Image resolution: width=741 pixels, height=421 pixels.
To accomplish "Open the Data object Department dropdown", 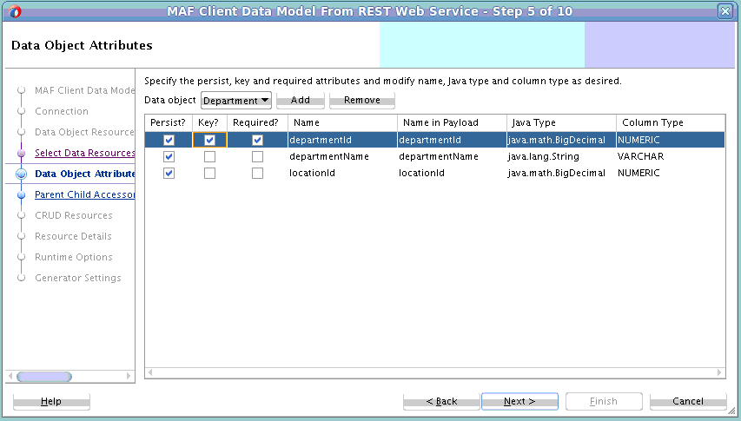I will coord(235,101).
